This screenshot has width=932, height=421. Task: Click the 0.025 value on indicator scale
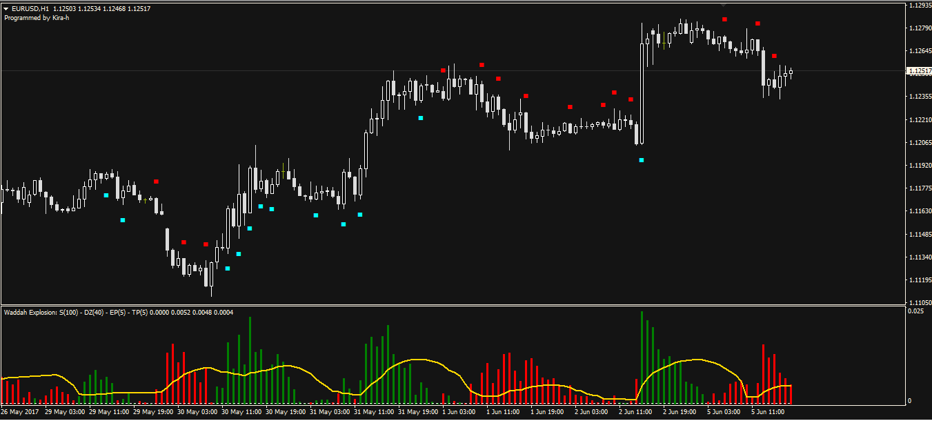(x=915, y=312)
